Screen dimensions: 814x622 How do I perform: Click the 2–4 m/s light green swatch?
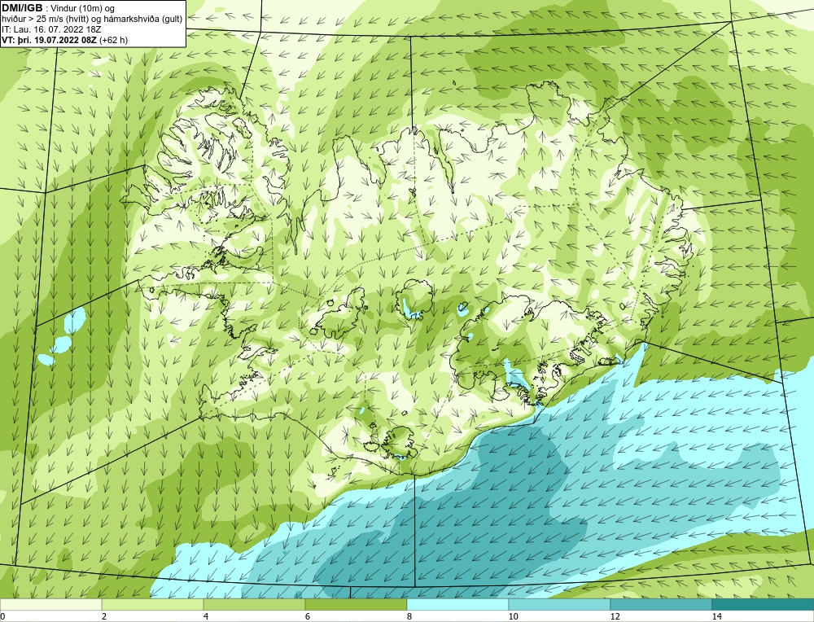[x=153, y=605]
